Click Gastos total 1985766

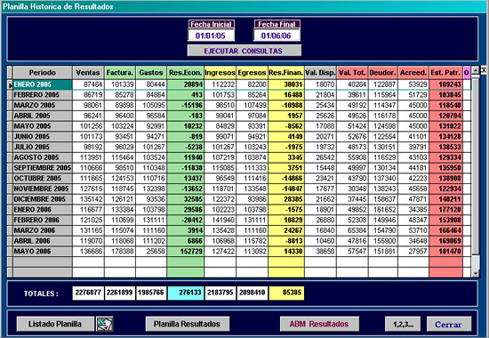click(151, 293)
